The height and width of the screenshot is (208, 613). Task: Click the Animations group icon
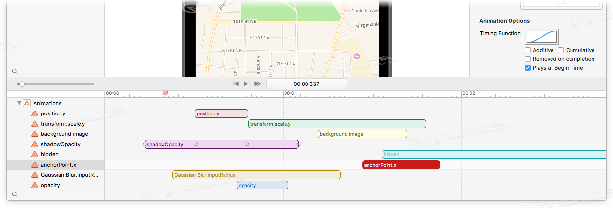point(27,103)
